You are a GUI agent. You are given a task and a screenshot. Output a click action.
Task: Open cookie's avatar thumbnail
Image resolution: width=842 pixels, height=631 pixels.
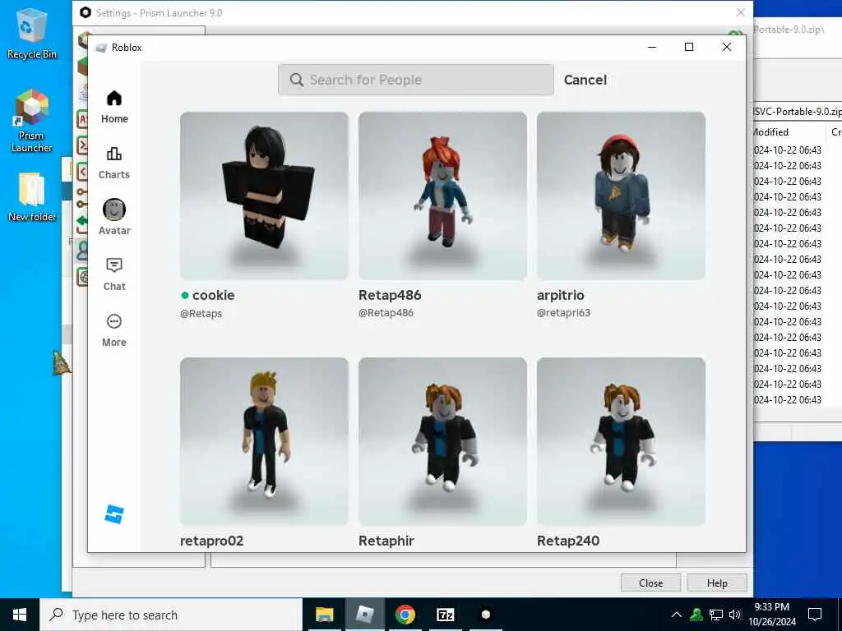click(264, 196)
